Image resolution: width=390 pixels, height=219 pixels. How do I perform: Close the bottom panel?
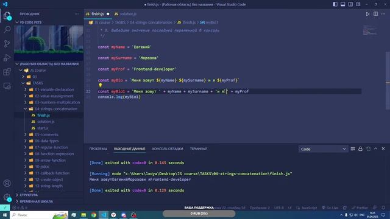click(x=383, y=148)
